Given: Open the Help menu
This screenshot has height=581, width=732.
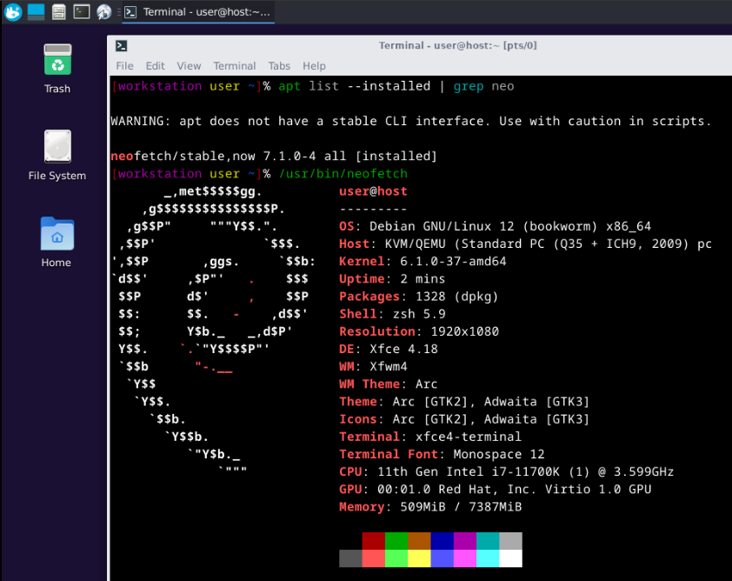Looking at the screenshot, I should 314,66.
